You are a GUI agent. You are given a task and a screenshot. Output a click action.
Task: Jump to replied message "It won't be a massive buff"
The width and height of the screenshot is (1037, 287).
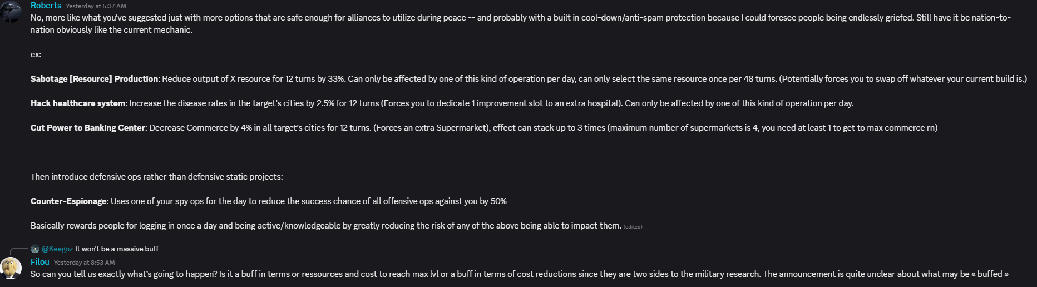(117, 249)
